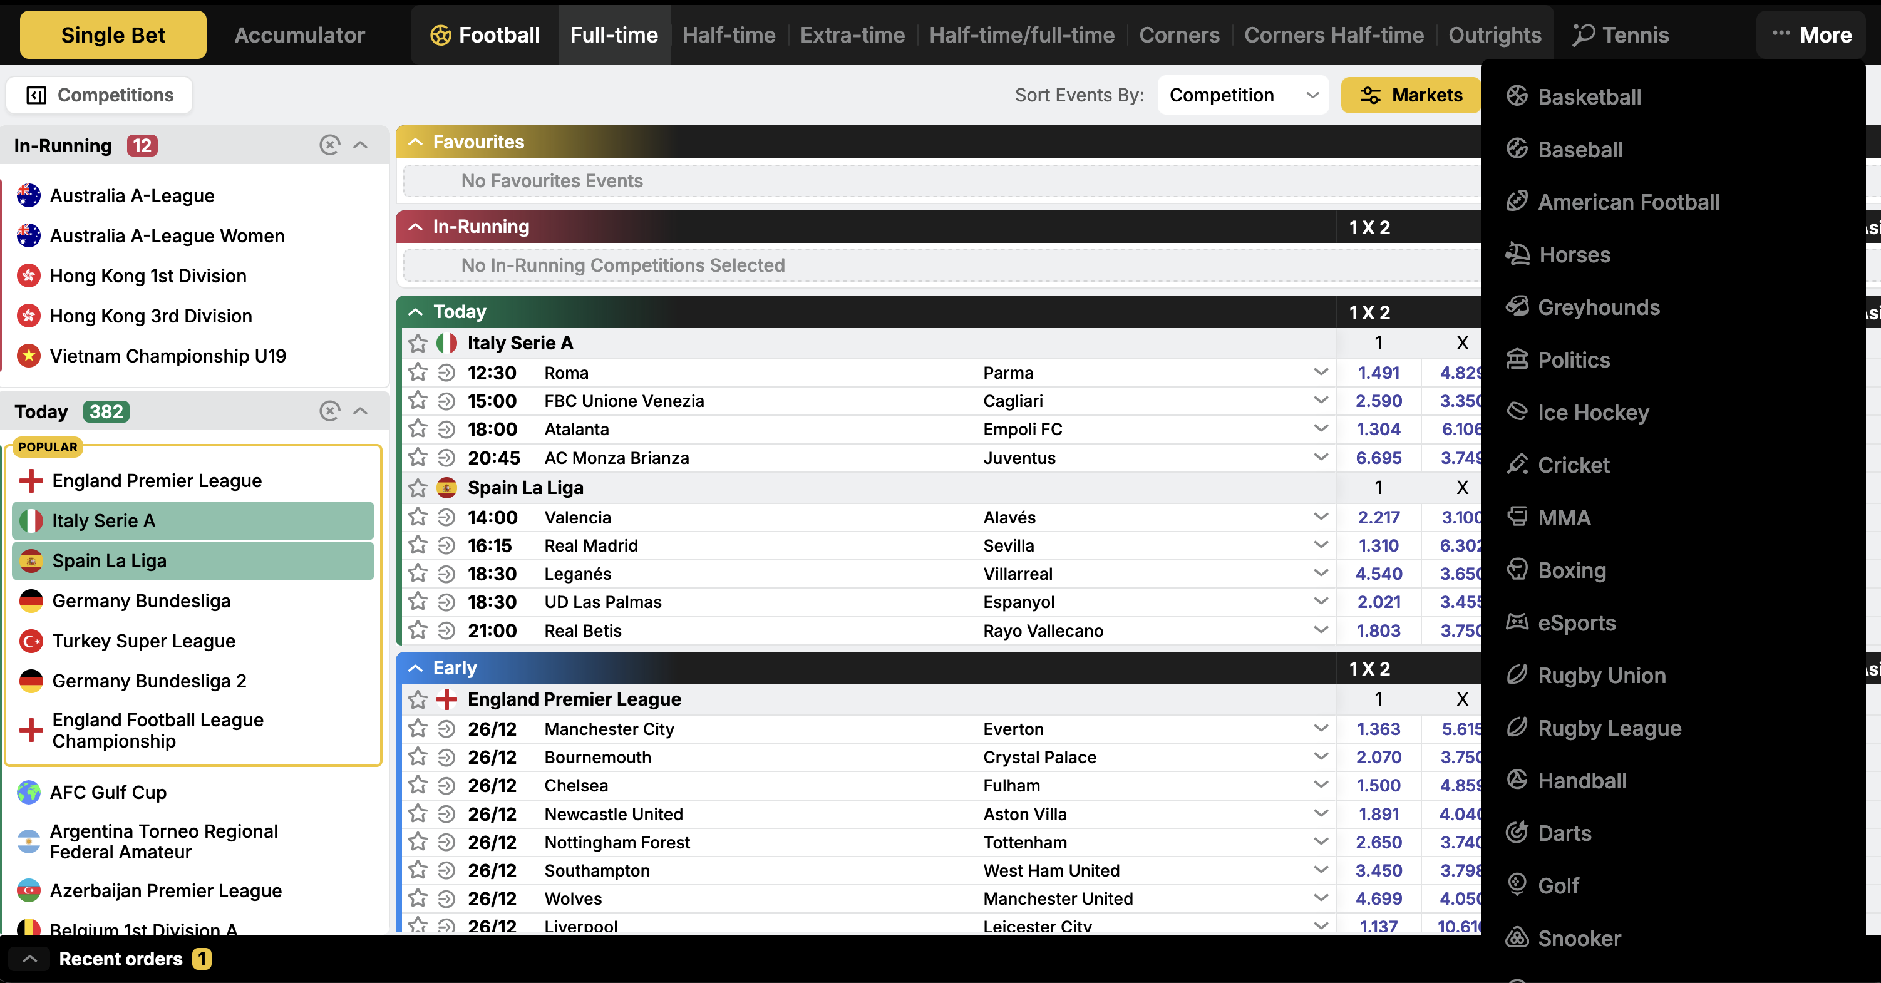This screenshot has height=983, width=1881.
Task: Collapse the Early events section
Action: [416, 667]
